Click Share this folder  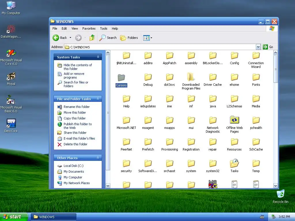coord(75,133)
